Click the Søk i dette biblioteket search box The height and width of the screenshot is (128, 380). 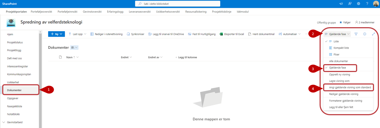tap(177, 4)
